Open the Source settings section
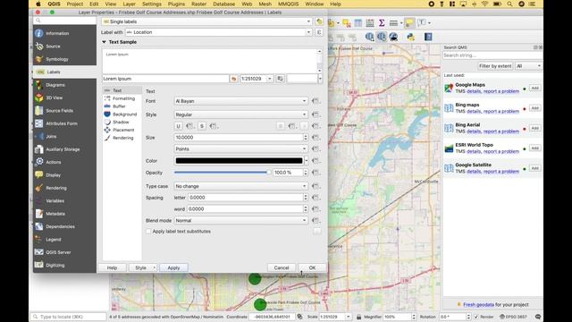 point(64,47)
